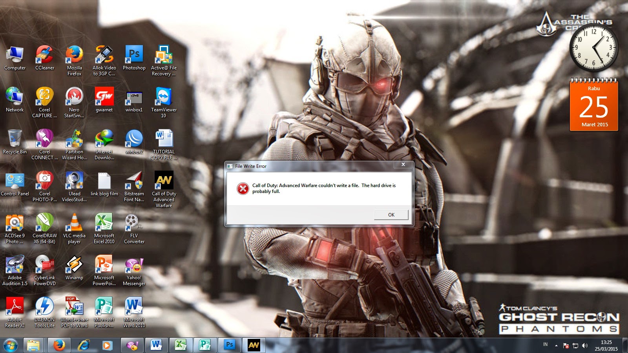
Task: Switch input language on the IN indicator
Action: (545, 344)
